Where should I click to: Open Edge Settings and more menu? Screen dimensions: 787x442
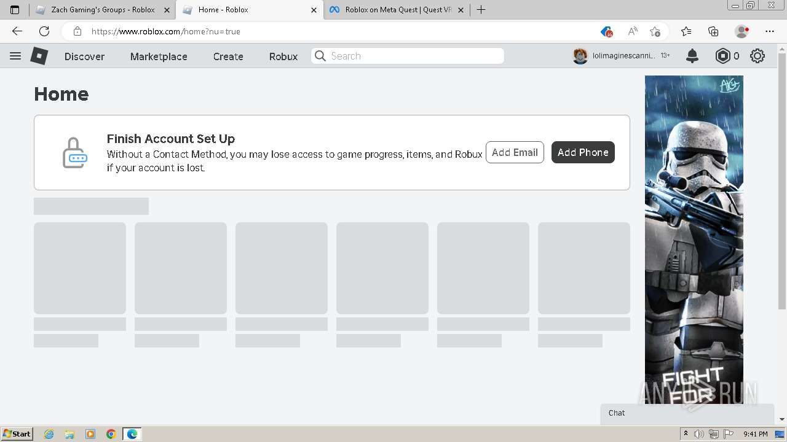tap(770, 31)
